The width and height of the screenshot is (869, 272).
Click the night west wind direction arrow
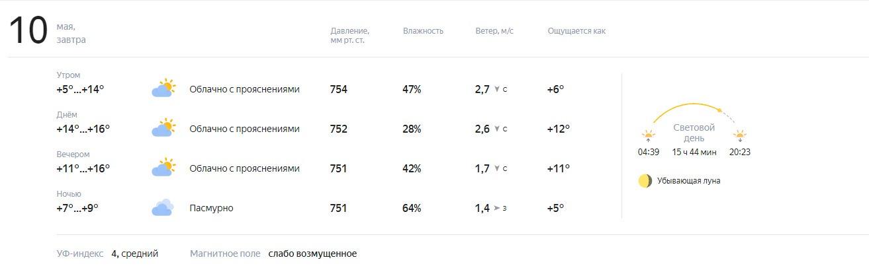(497, 209)
